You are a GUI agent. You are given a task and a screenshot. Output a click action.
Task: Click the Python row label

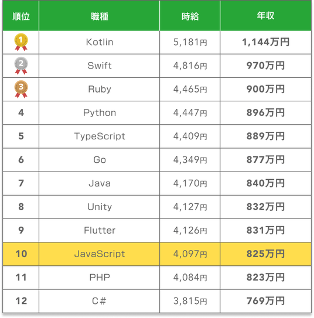[x=100, y=113]
